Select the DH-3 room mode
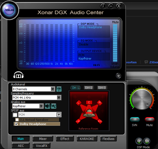 point(102,88)
